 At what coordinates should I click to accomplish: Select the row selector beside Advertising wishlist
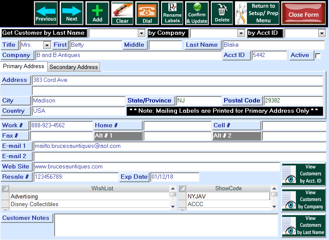coord(5,197)
